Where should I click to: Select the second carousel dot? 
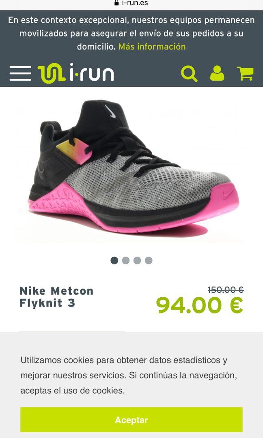[126, 260]
